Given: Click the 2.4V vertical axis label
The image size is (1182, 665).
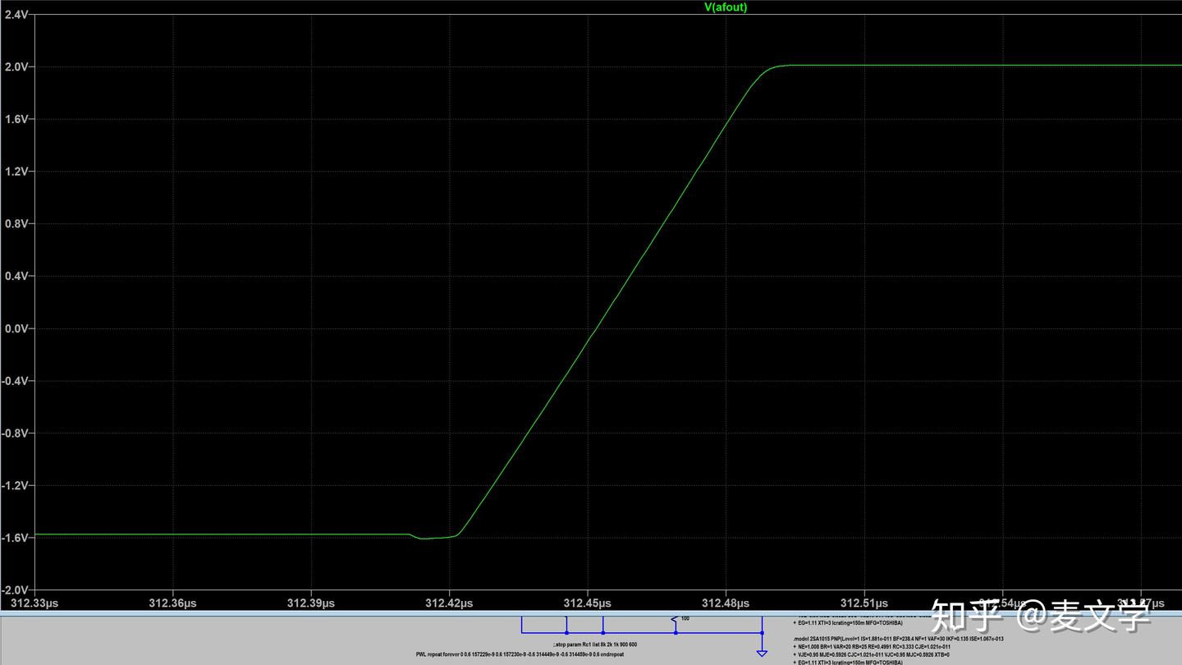Looking at the screenshot, I should [x=16, y=15].
